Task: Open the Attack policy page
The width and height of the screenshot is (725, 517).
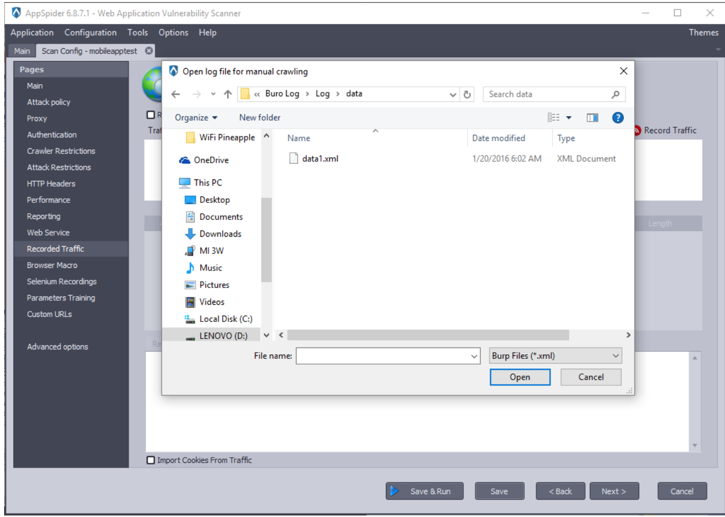Action: coord(48,102)
